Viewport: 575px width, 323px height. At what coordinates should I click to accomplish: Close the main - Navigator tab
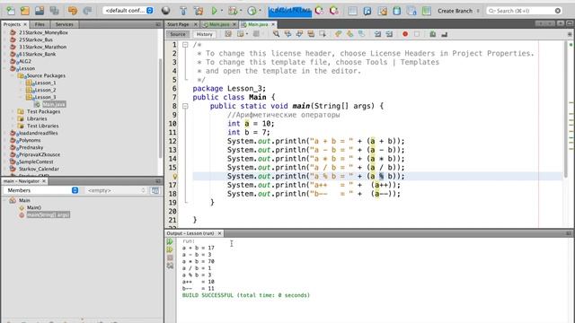(x=44, y=181)
